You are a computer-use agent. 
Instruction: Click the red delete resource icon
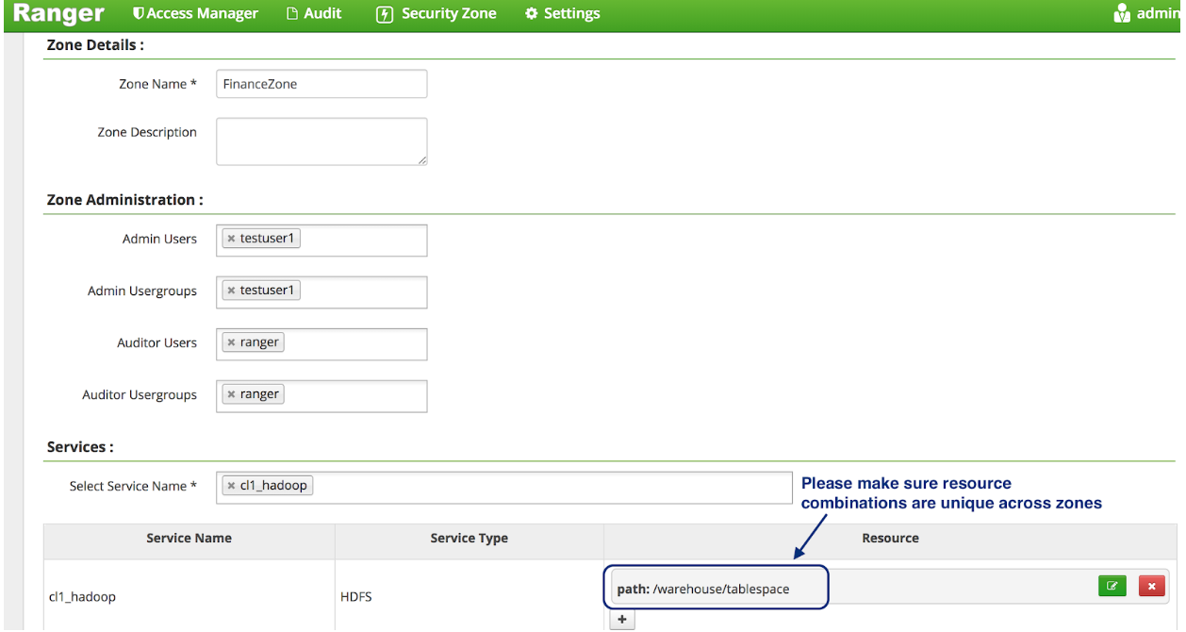(1151, 586)
